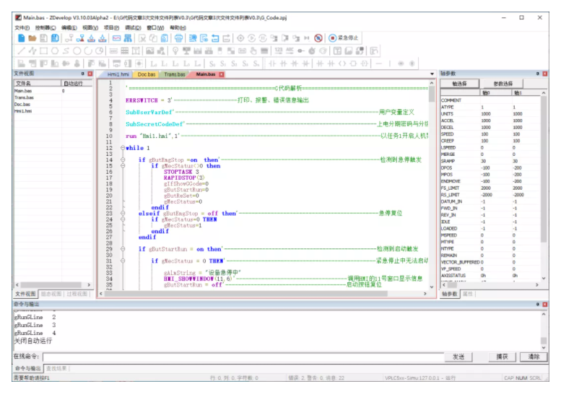Click the S0 toolbar icon
Viewport: 561px width, 397px height.
coord(212,64)
